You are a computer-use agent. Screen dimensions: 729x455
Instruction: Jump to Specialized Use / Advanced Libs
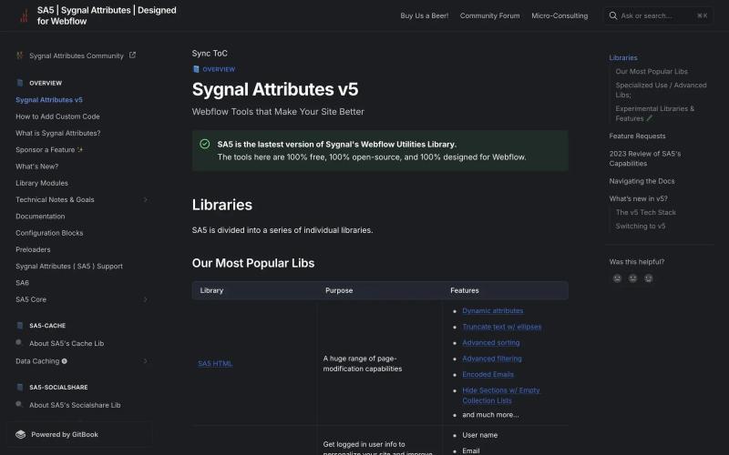tap(662, 90)
